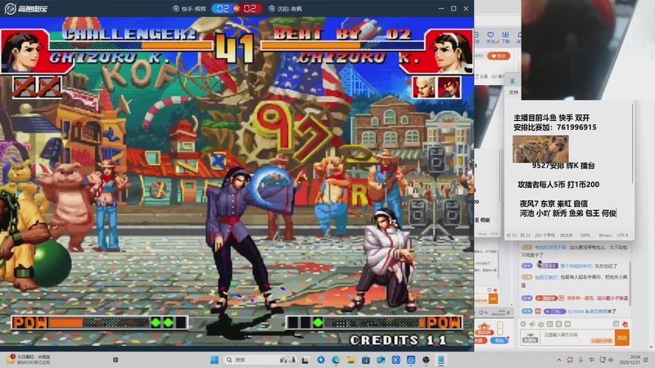Click the 沈阳-夜枫 player name in title bar
Image resolution: width=655 pixels, height=368 pixels.
pyautogui.click(x=285, y=9)
